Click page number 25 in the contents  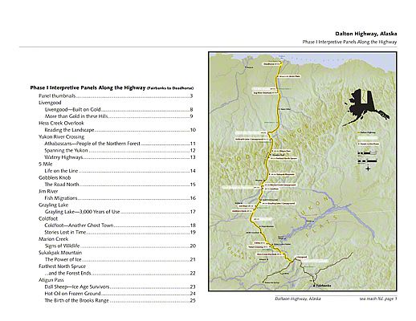click(x=193, y=300)
